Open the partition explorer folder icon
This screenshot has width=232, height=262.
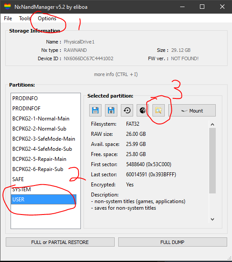click(x=159, y=110)
